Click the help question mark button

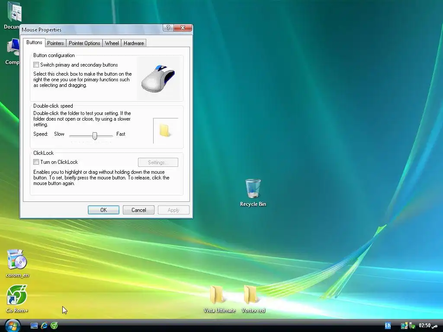click(x=168, y=28)
